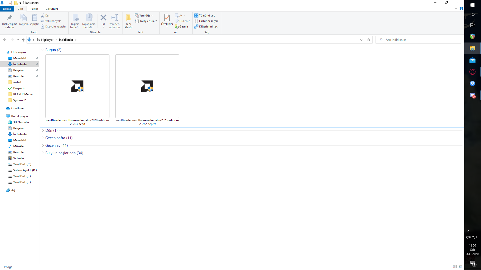Screen dimensions: 481x270
Task: Click the up-directory arrow icon
Action: 23,40
